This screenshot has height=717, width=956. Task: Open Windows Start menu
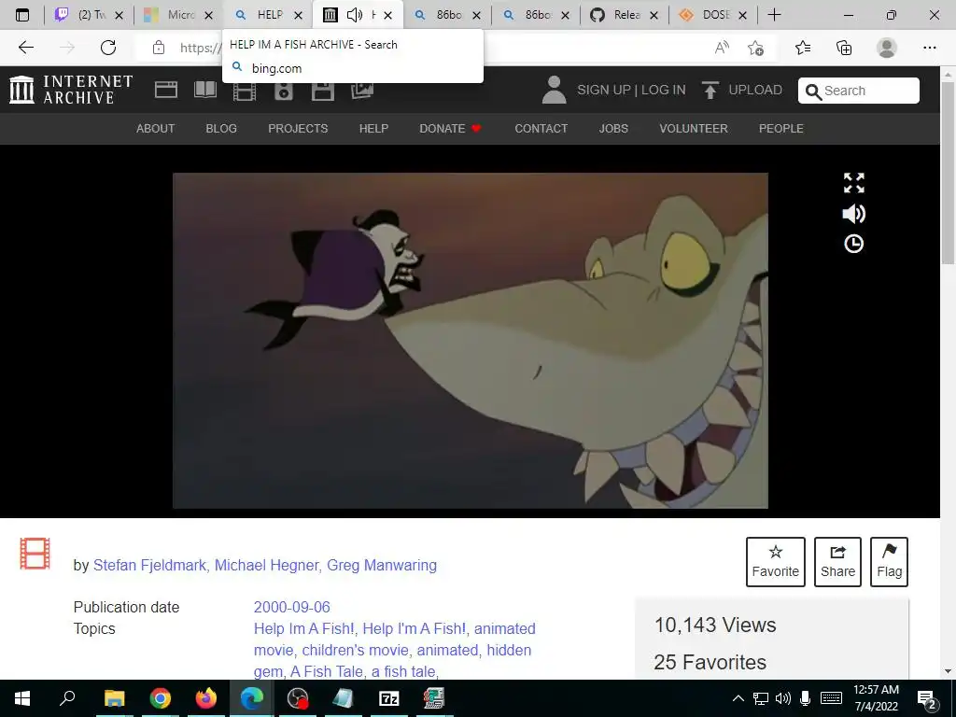[x=22, y=698]
